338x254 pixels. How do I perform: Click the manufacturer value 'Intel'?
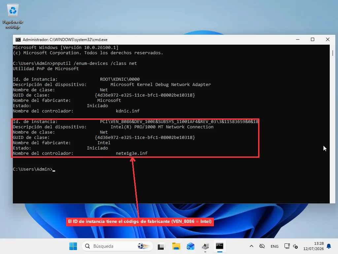(x=104, y=143)
